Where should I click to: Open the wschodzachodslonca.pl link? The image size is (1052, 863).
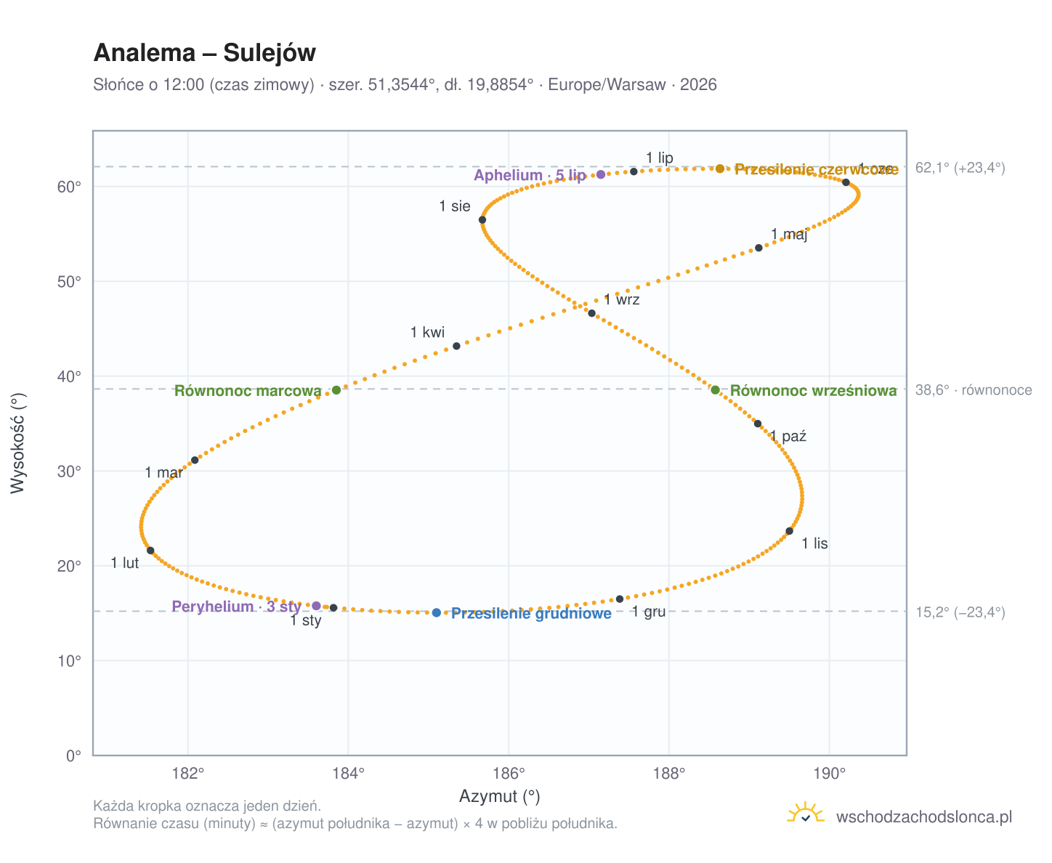pyautogui.click(x=924, y=817)
